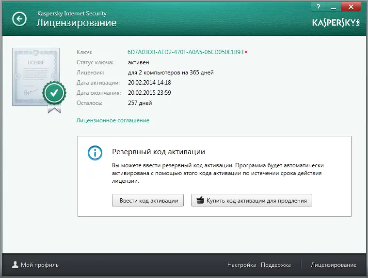Click the status value активен
Image resolution: width=368 pixels, height=278 pixels.
pyautogui.click(x=139, y=62)
